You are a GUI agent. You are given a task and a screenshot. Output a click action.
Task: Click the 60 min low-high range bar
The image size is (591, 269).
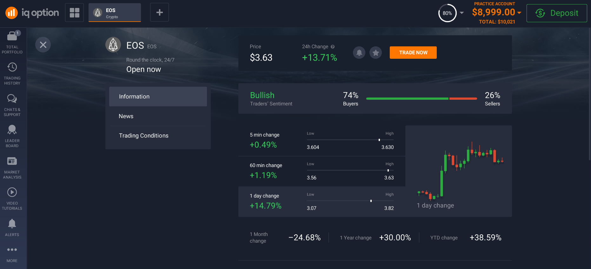[350, 170]
